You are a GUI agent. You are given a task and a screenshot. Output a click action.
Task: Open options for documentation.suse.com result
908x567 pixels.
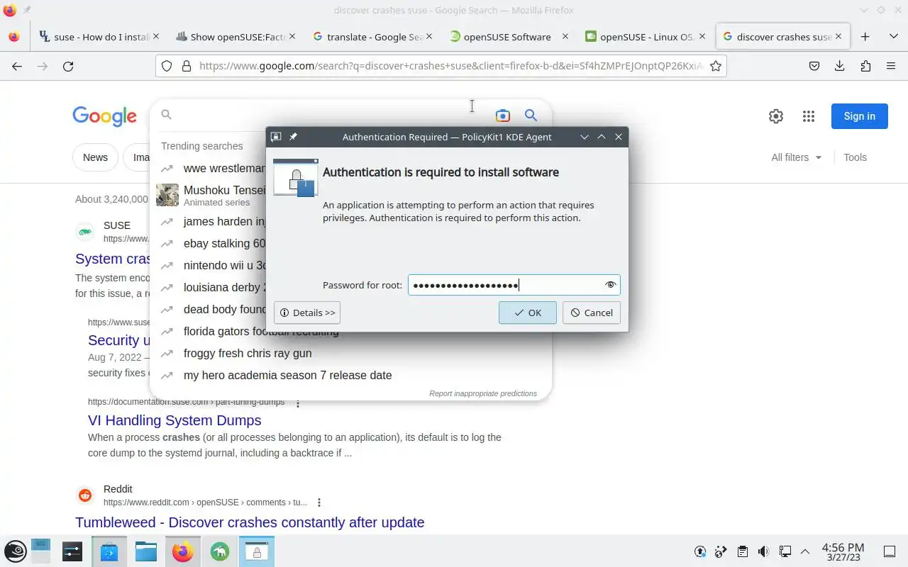point(298,403)
